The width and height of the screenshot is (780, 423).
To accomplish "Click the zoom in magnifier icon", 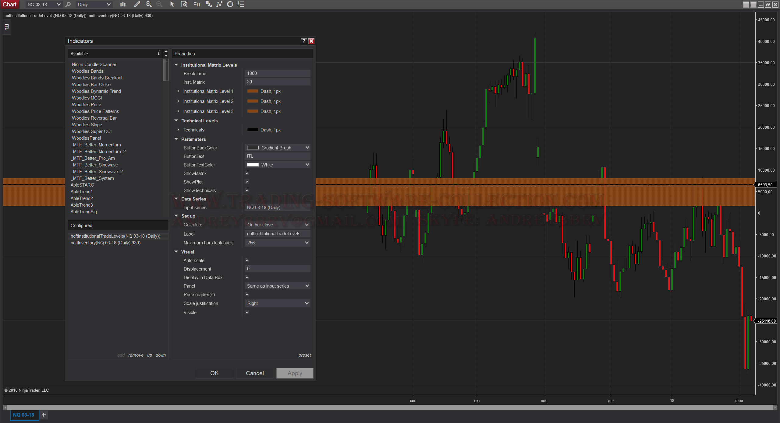I will tap(148, 4).
